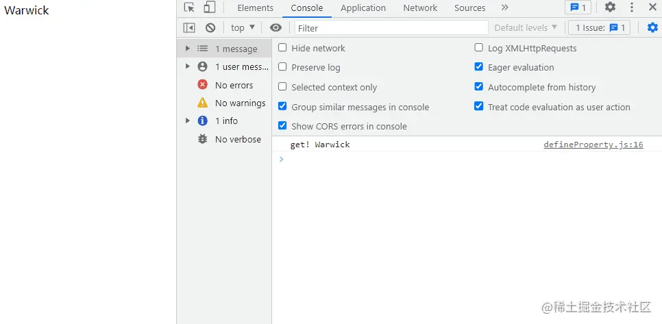
Task: Click the blue info circle icon
Action: [203, 121]
